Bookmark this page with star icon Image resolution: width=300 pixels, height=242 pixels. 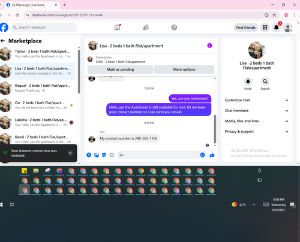coord(274,15)
